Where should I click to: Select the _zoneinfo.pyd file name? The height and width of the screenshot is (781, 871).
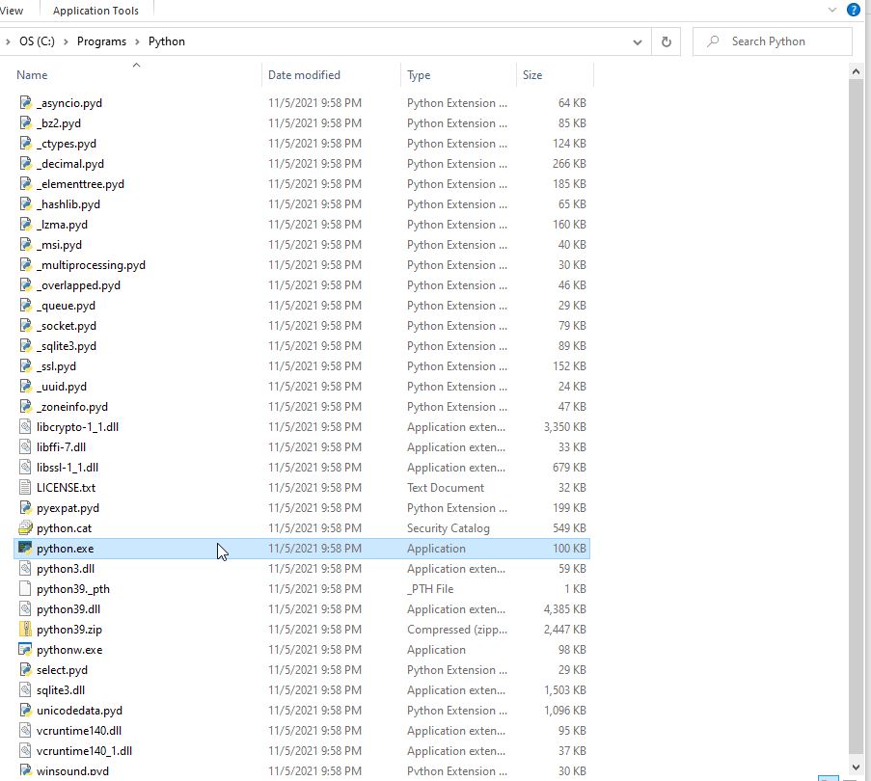pyautogui.click(x=72, y=406)
